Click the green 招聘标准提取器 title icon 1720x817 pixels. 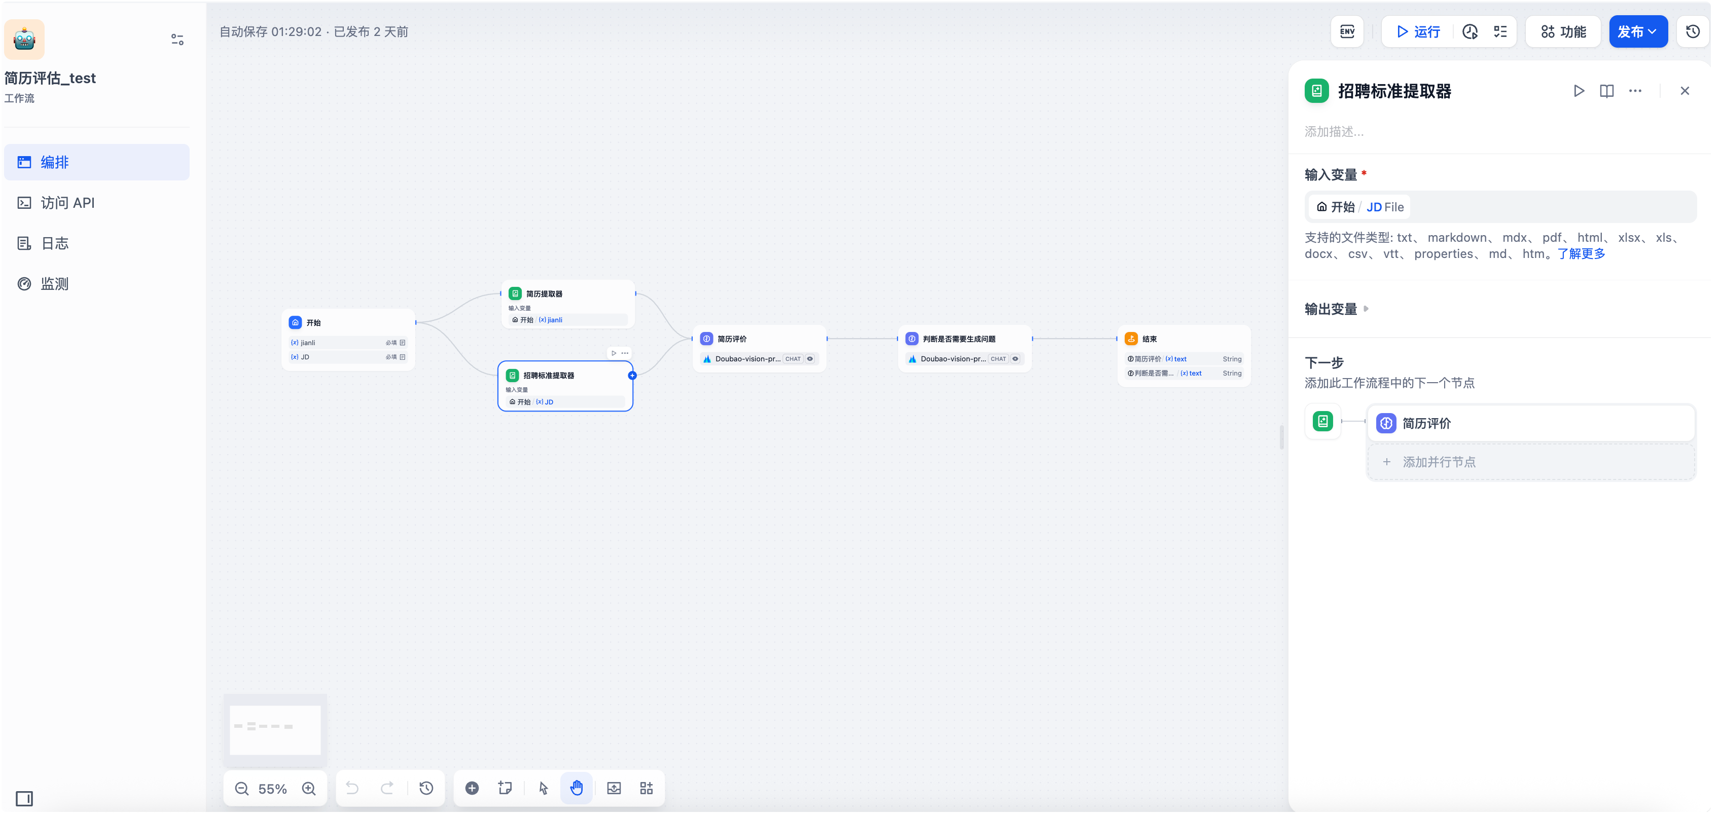click(x=1317, y=91)
